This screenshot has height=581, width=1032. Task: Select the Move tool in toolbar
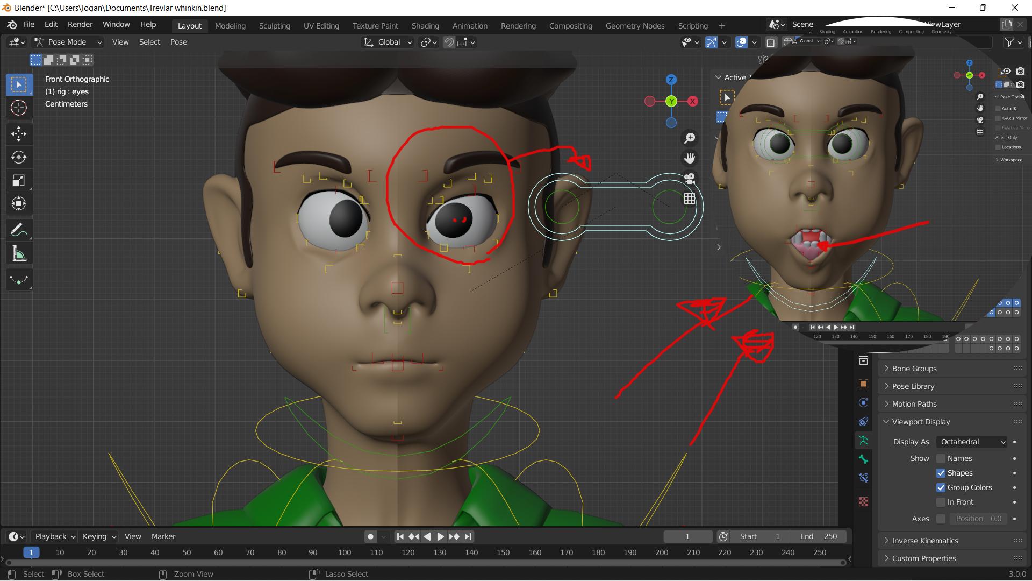point(18,133)
